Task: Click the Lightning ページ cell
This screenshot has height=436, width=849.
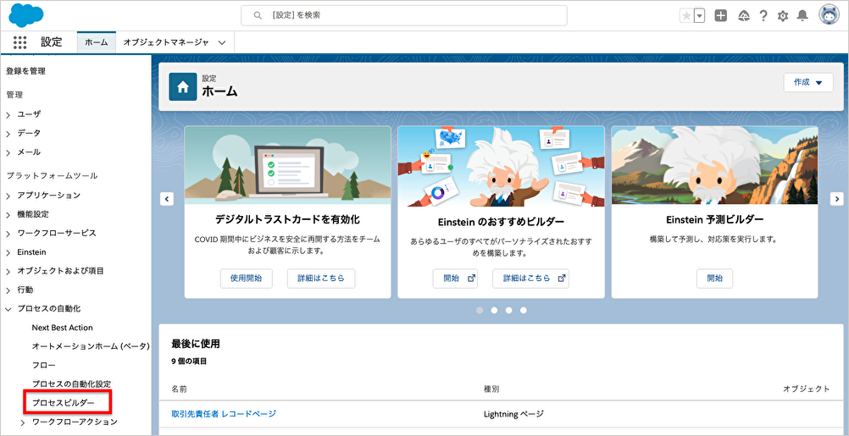Action: [513, 414]
